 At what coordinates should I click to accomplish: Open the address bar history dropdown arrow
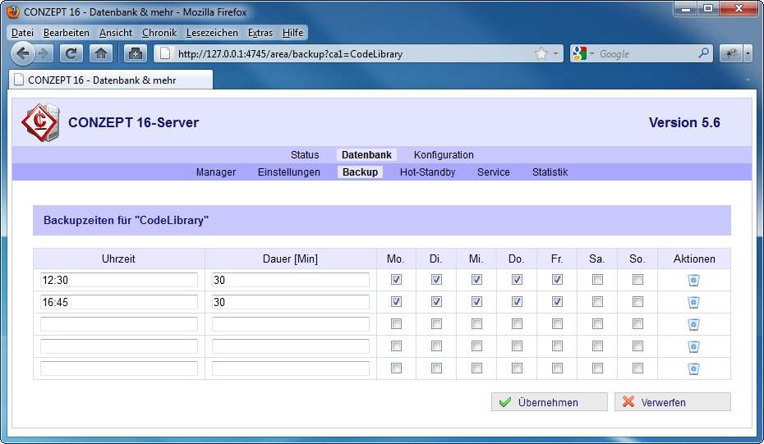tap(555, 54)
